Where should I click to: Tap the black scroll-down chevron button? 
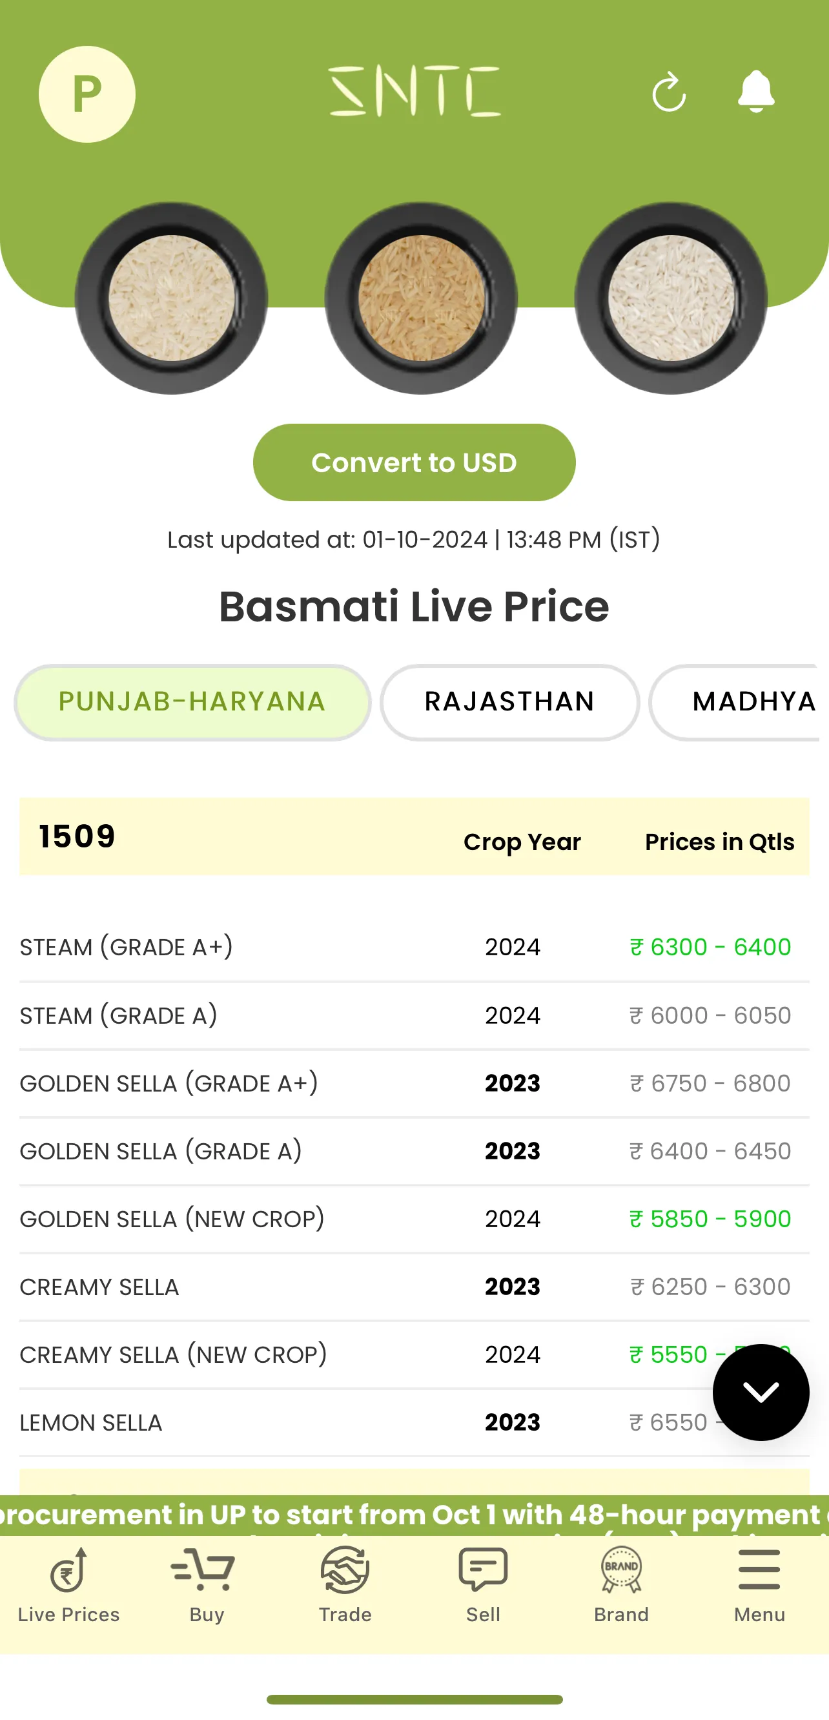(x=761, y=1392)
